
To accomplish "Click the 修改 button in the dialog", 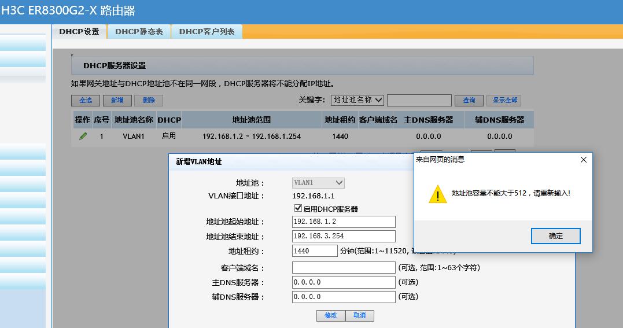I will 330,315.
